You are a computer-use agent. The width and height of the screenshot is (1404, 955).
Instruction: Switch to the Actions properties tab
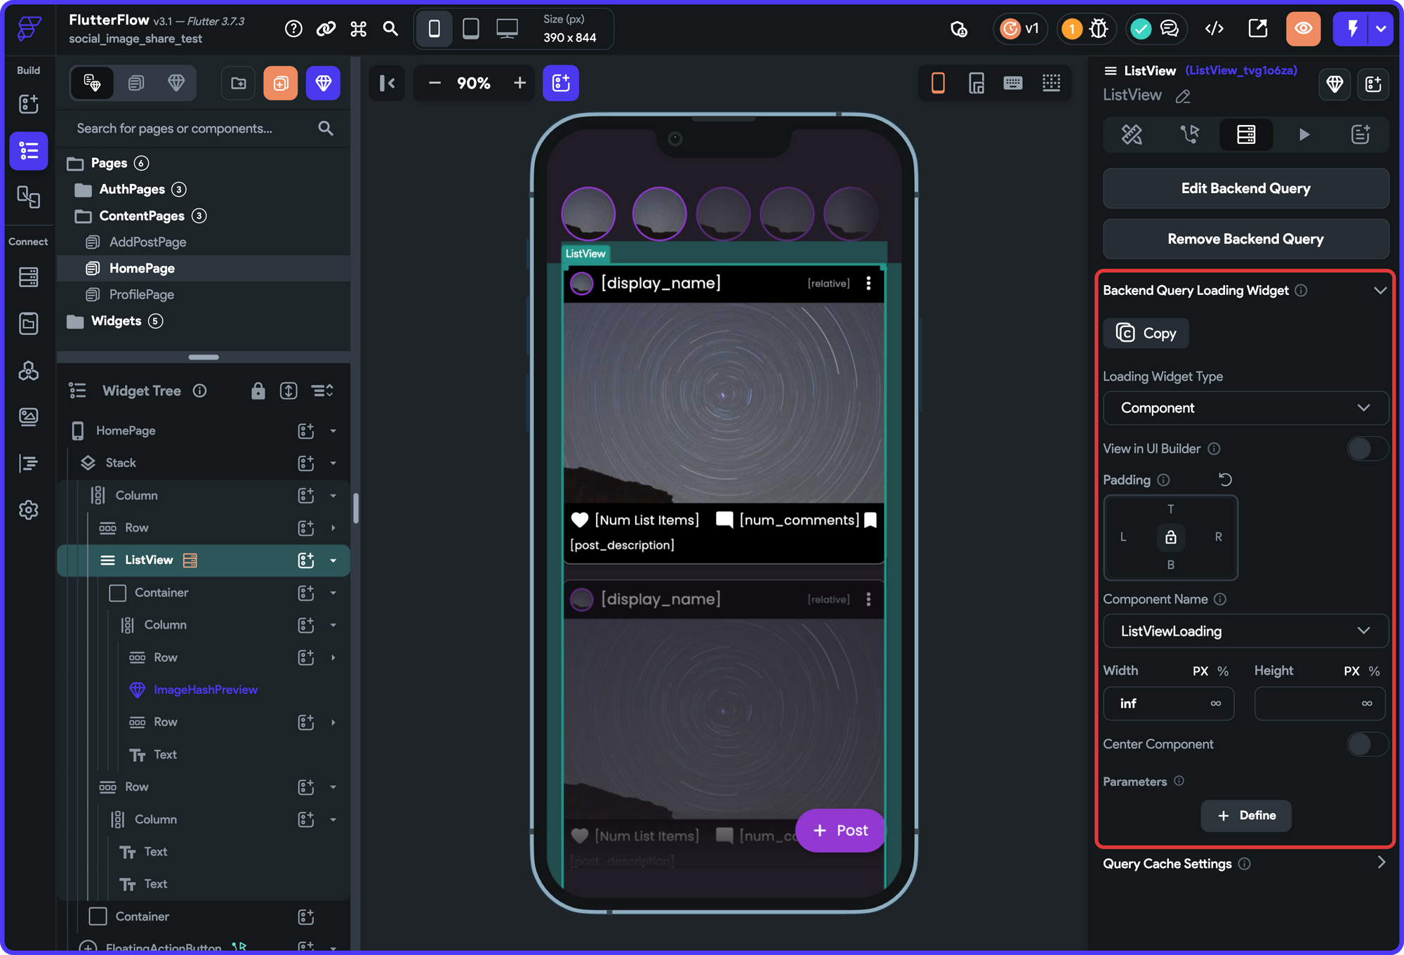1189,134
